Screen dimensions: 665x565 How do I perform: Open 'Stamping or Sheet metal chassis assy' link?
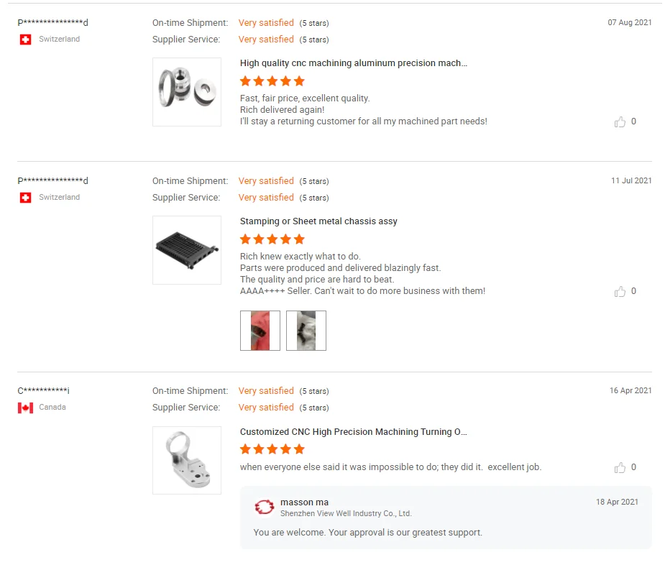pyautogui.click(x=318, y=221)
